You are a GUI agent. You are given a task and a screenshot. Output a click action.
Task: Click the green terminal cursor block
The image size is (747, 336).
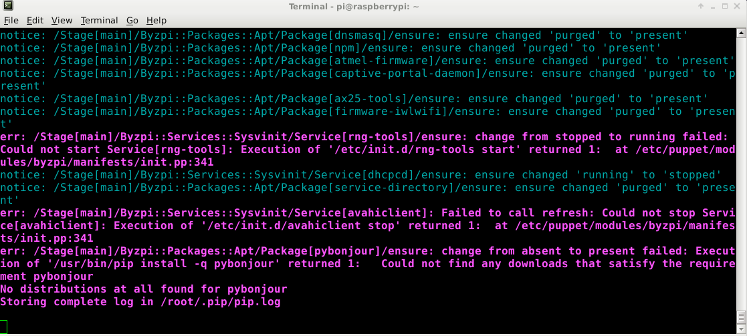[x=4, y=327]
